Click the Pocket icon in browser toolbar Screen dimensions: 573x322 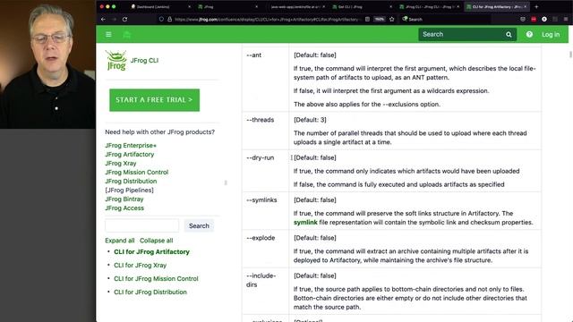(x=523, y=19)
